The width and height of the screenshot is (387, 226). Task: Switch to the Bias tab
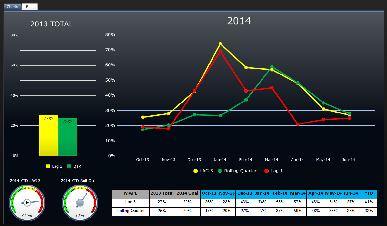[29, 7]
